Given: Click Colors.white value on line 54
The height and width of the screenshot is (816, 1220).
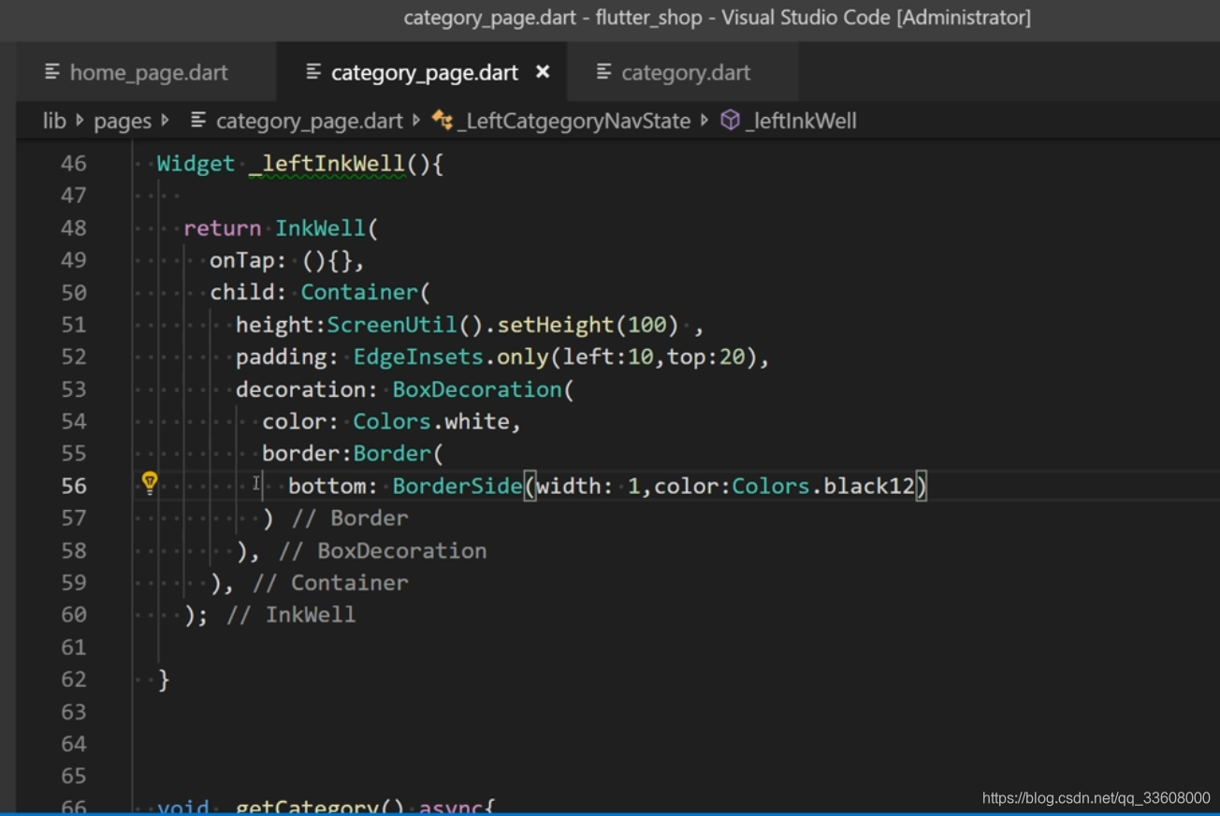Looking at the screenshot, I should pyautogui.click(x=430, y=421).
